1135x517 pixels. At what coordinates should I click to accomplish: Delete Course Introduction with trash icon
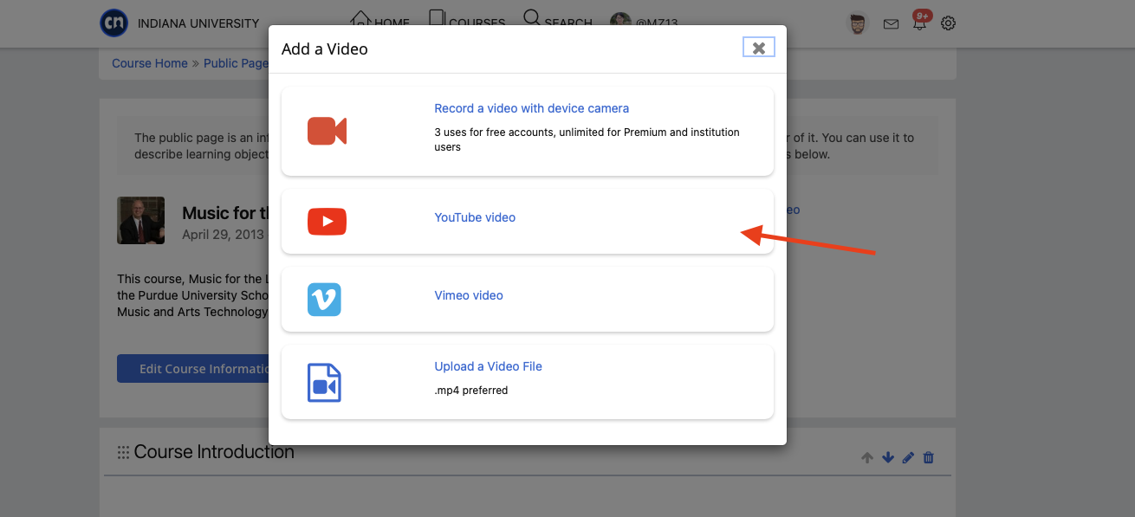tap(929, 457)
